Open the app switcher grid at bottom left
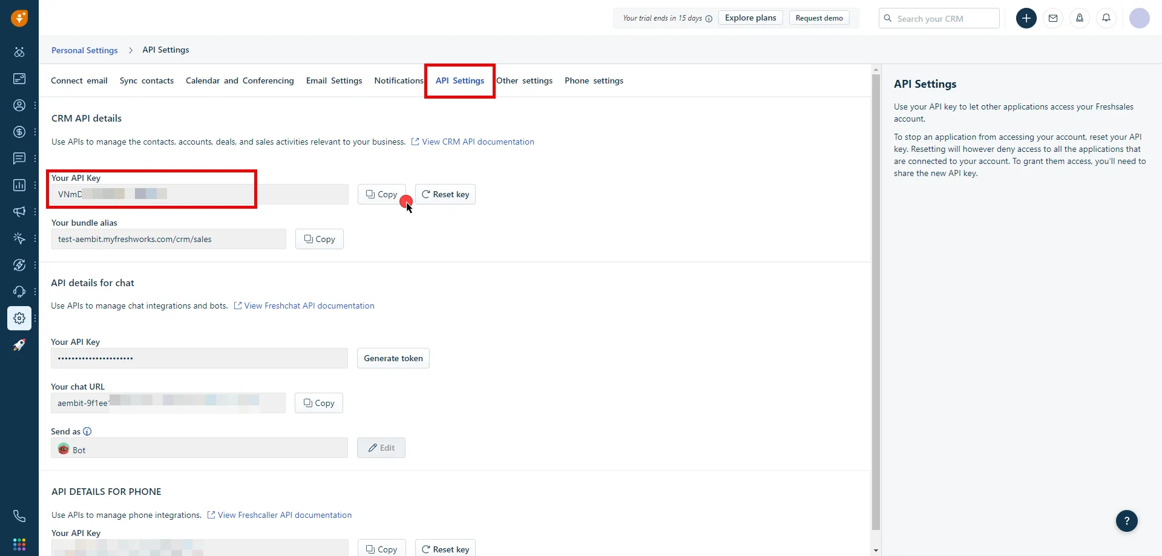 click(x=19, y=544)
